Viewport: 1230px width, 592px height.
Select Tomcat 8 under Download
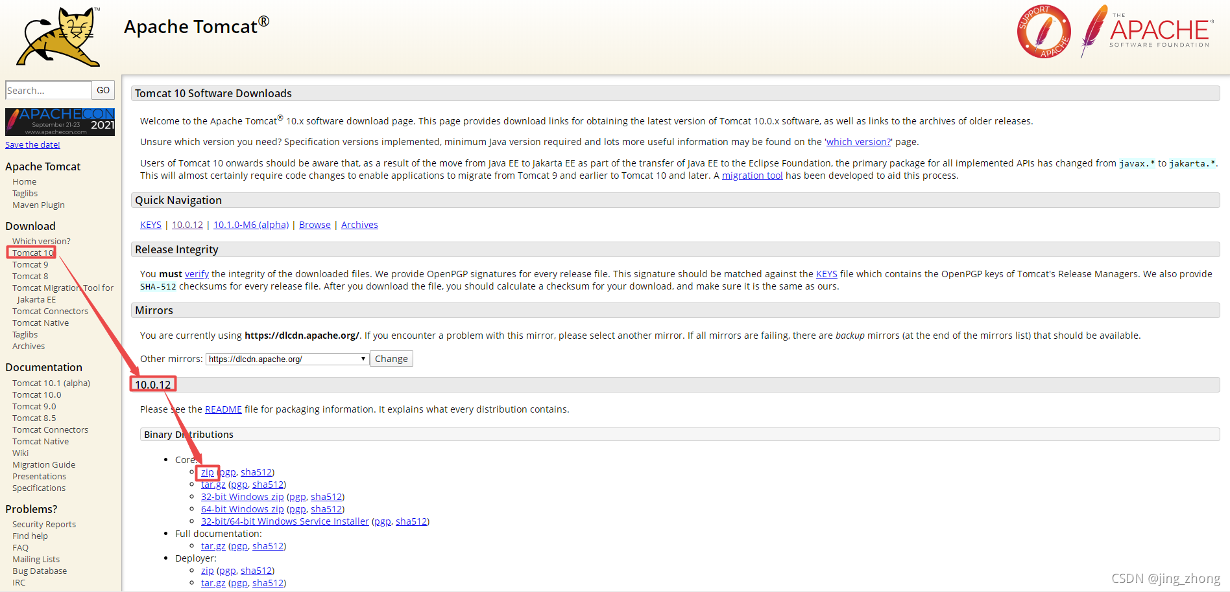[30, 277]
